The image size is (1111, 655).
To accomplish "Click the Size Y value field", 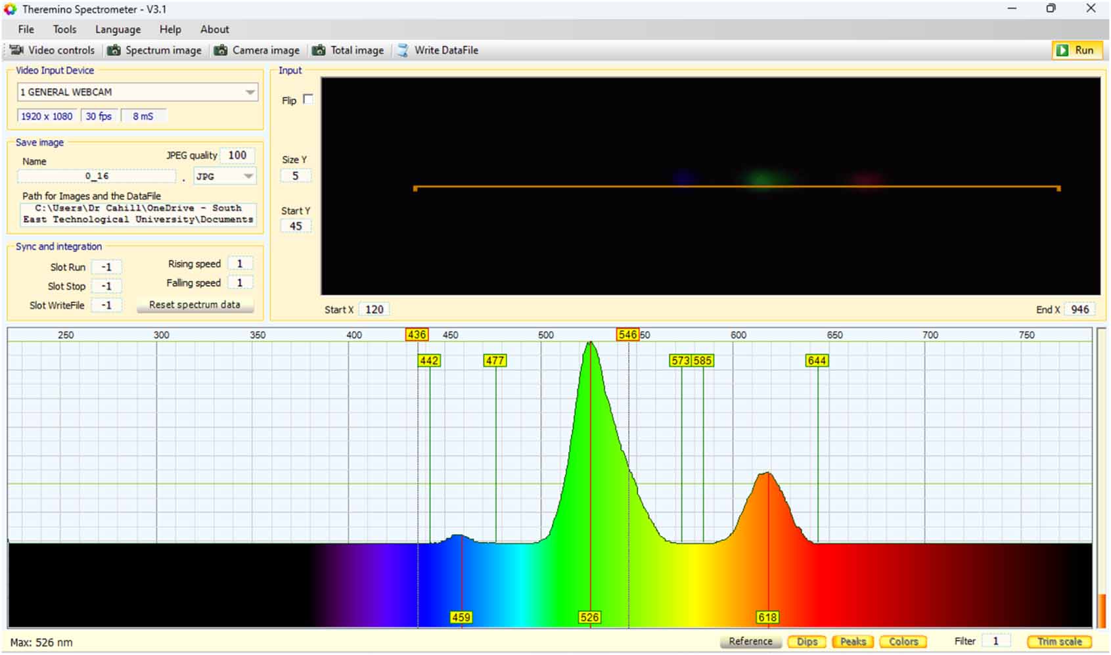I will [295, 175].
